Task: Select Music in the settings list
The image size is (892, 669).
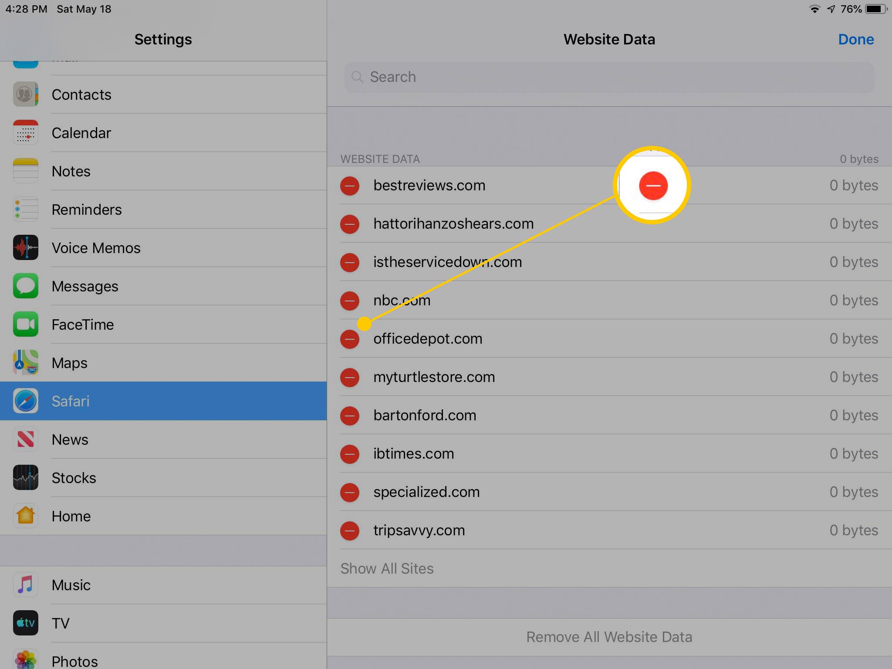Action: point(163,585)
